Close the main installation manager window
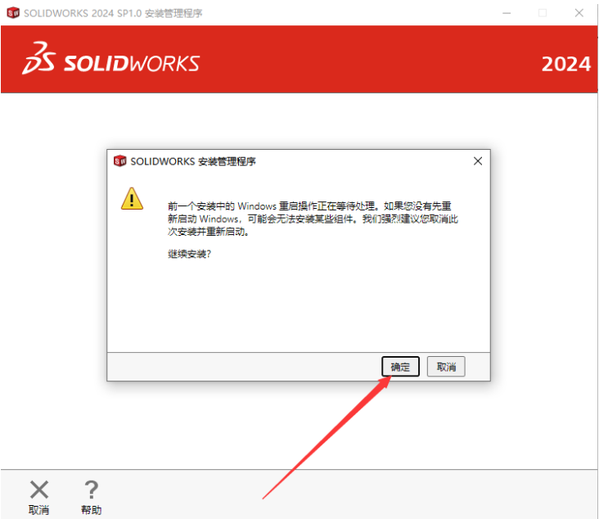599x519 pixels. [x=579, y=13]
